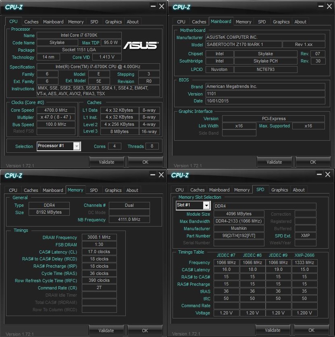Select CPU tab in the top-right Mainboard window
The height and width of the screenshot is (337, 335).
click(x=181, y=22)
